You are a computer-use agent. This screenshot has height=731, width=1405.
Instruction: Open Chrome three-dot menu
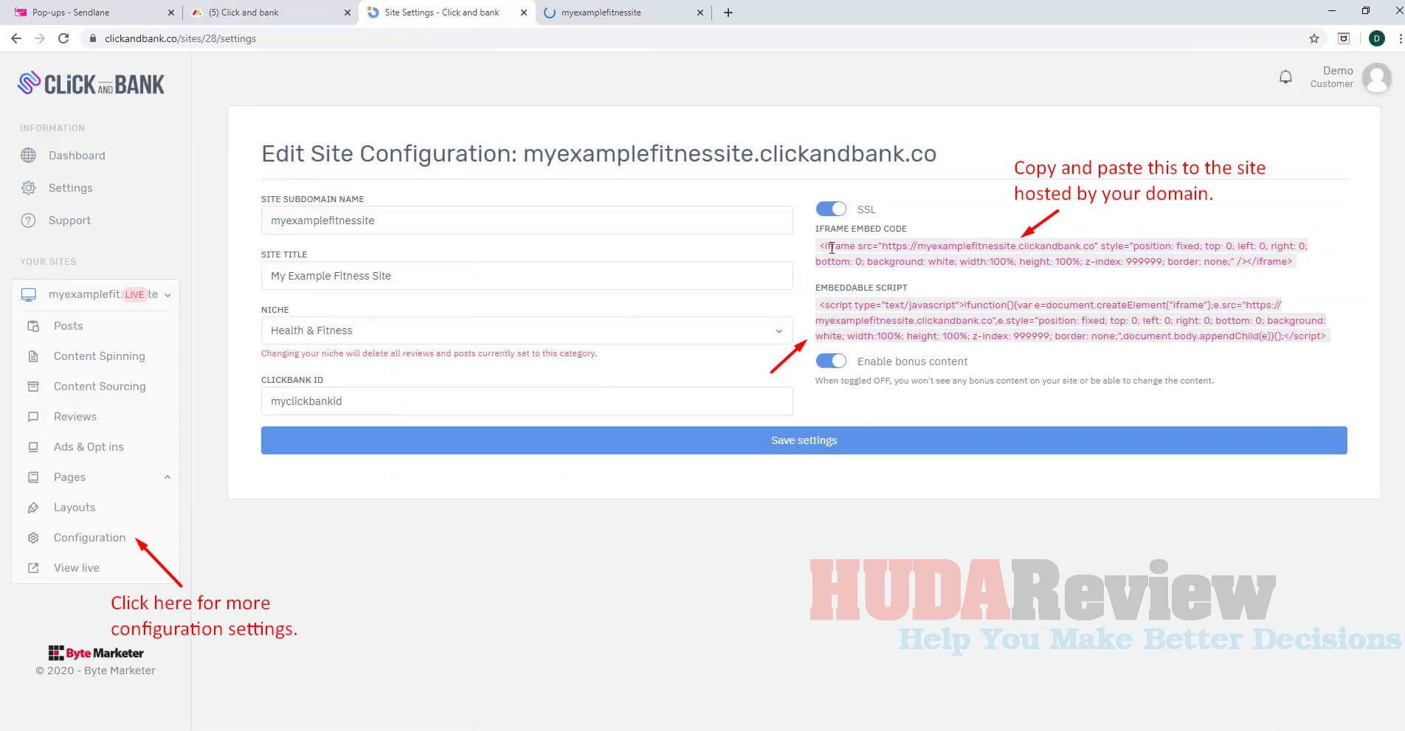click(x=1400, y=38)
